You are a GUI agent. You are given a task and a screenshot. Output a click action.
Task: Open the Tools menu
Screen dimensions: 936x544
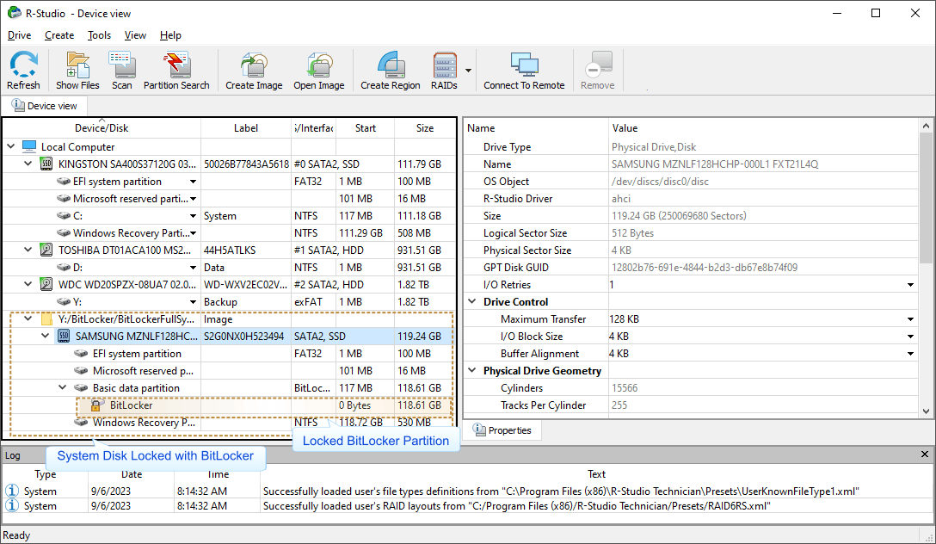point(99,35)
